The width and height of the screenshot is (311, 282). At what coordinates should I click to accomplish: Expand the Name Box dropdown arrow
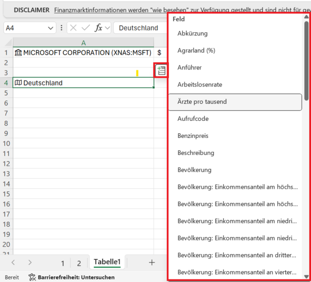coord(50,28)
